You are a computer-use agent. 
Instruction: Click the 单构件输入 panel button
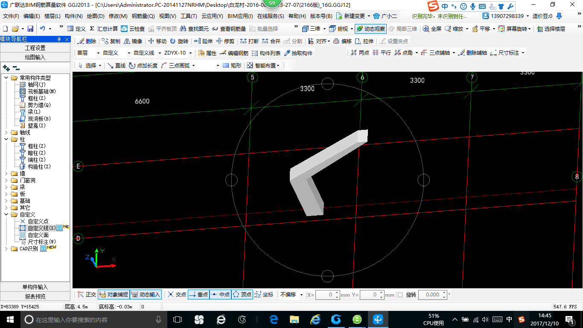click(x=35, y=287)
